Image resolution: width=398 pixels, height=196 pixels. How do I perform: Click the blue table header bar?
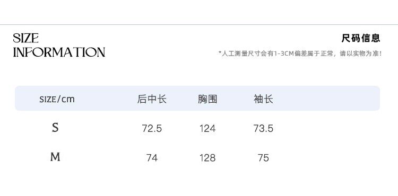pos(197,98)
